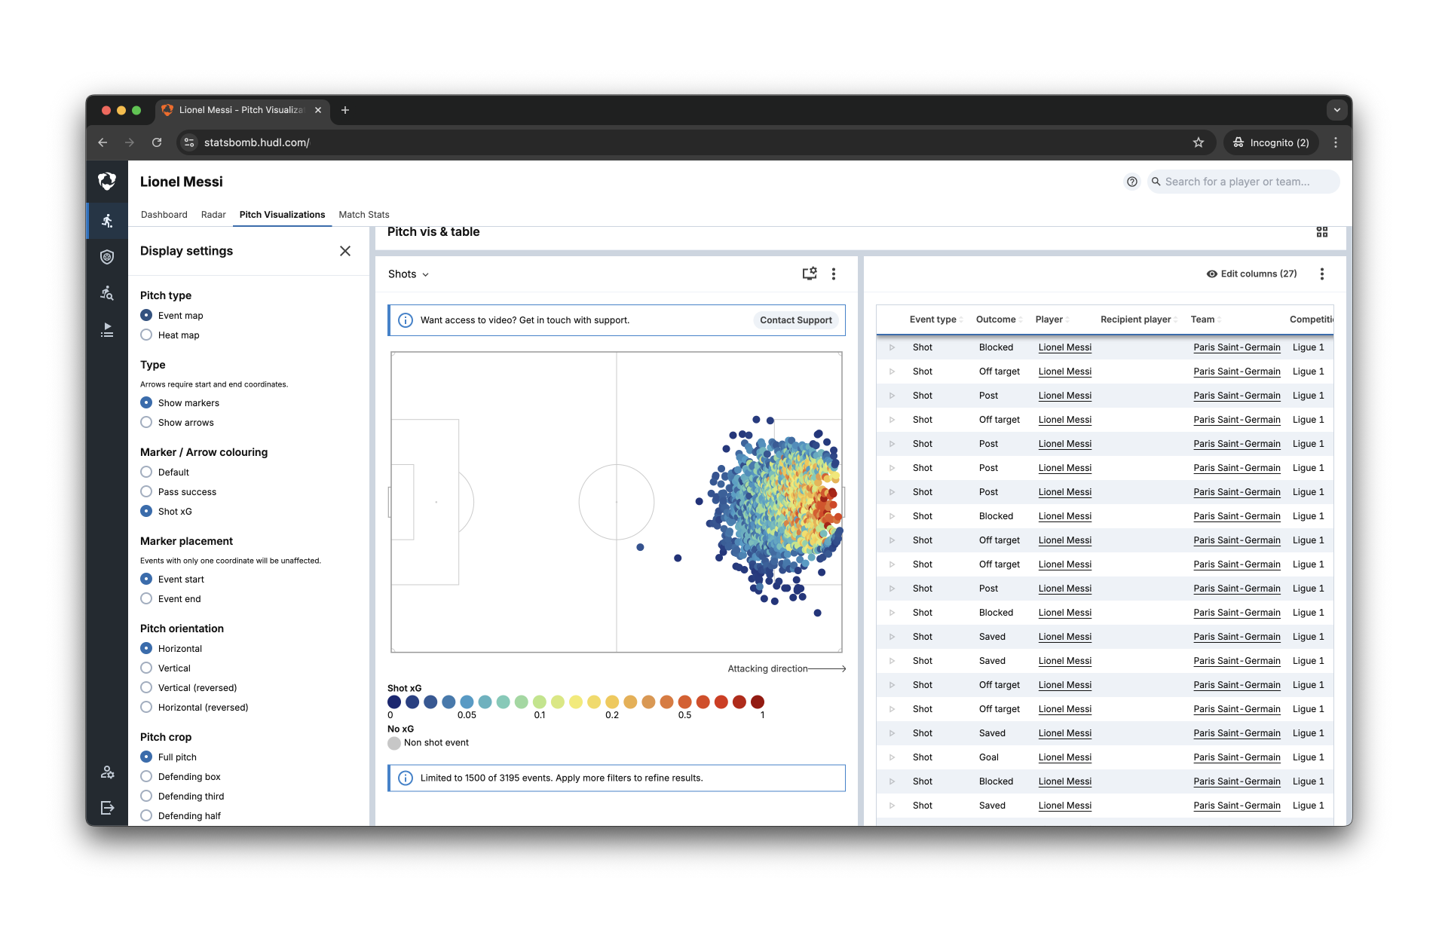Select the Pitch Visualizations tab
Screen dimensions: 1439x948
[x=282, y=215]
